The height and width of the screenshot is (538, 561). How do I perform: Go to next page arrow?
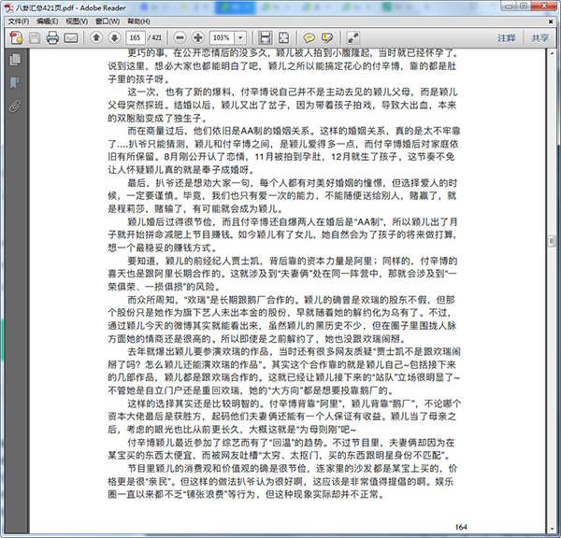click(x=114, y=37)
